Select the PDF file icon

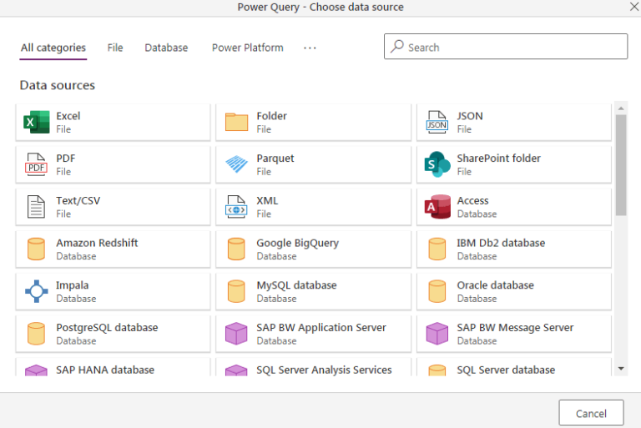tap(37, 164)
